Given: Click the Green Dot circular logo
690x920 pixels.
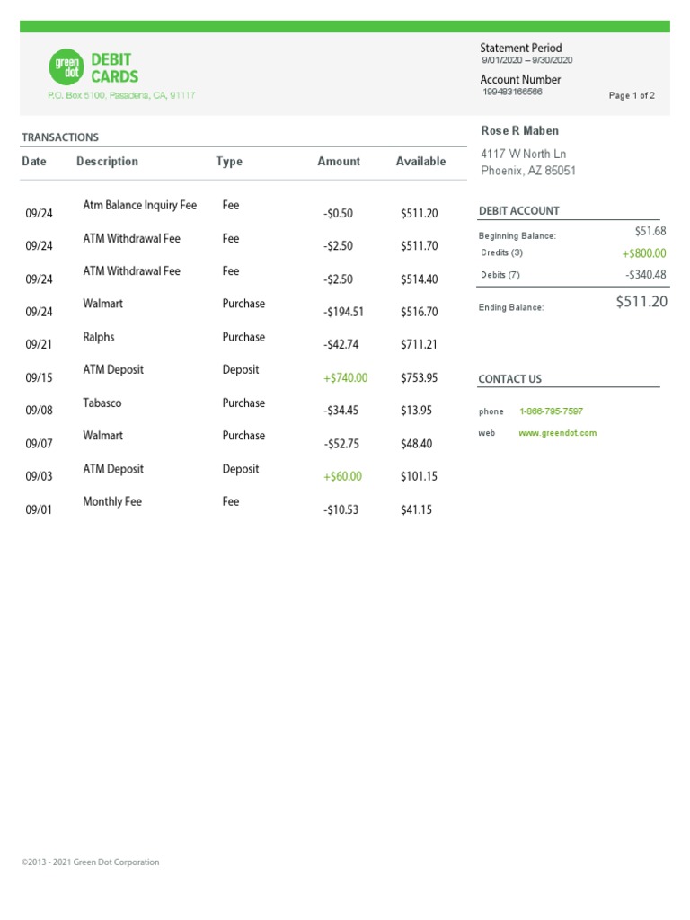Looking at the screenshot, I should coord(65,67).
